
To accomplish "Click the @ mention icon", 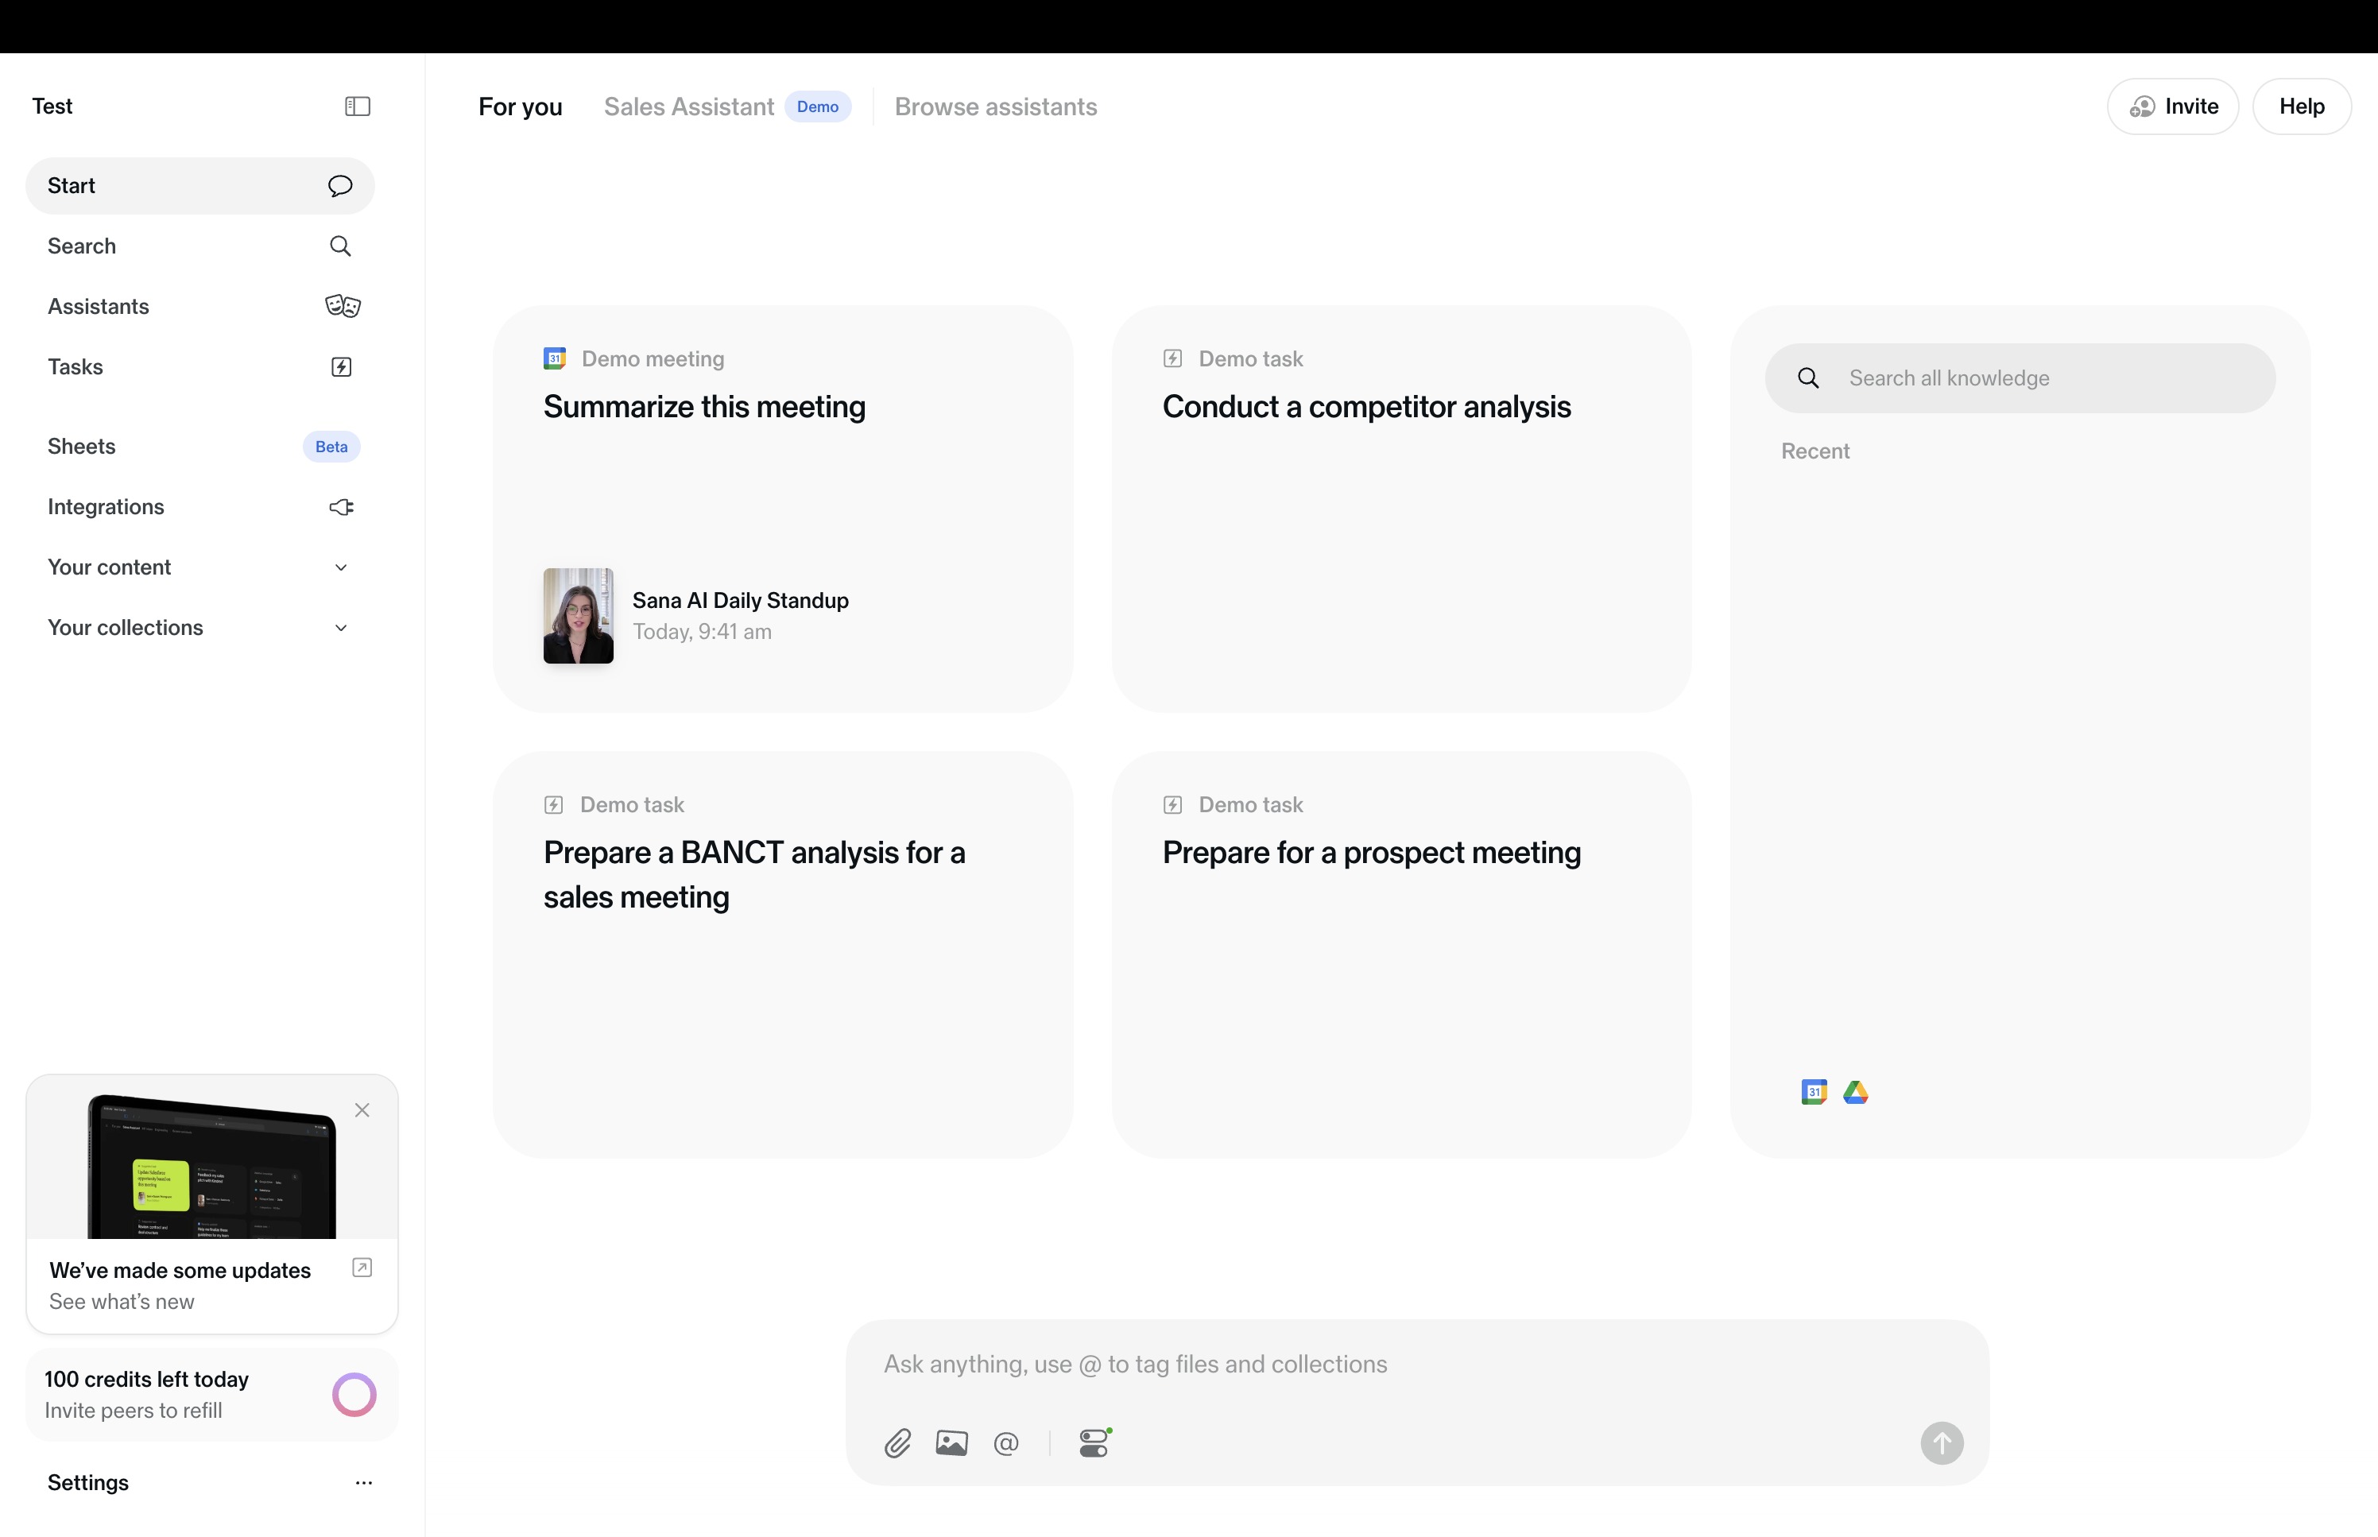I will [1006, 1443].
